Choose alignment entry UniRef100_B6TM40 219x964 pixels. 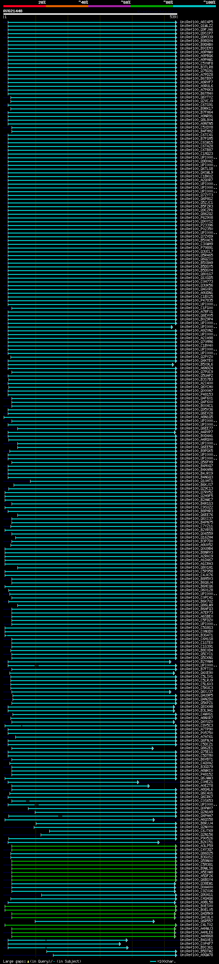click(x=196, y=94)
